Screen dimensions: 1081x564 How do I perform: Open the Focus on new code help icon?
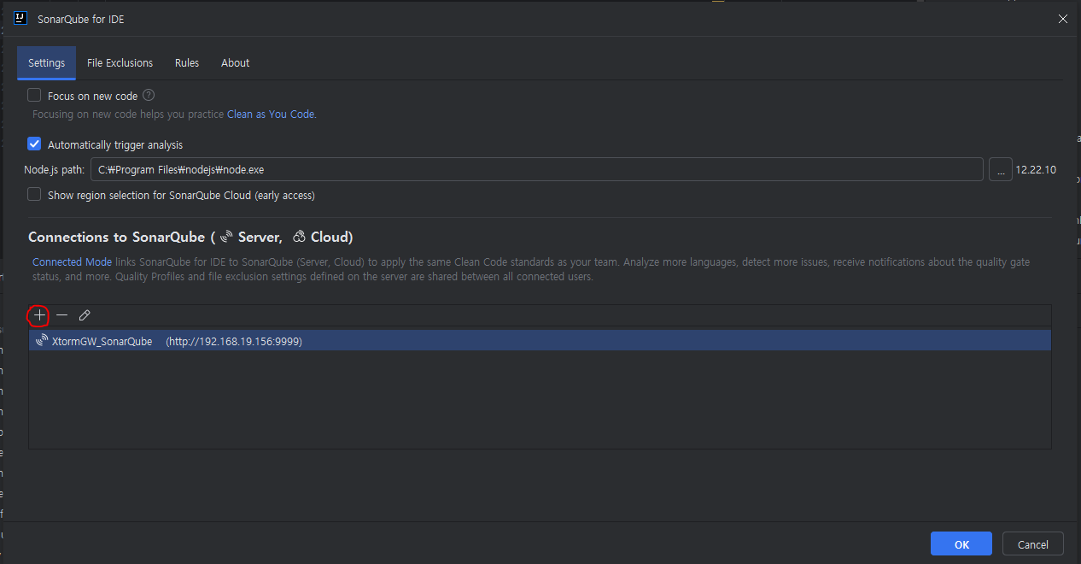point(149,96)
